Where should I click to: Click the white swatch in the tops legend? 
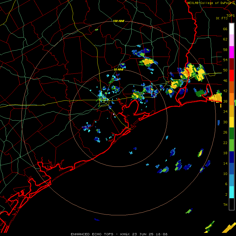[x=232, y=29]
